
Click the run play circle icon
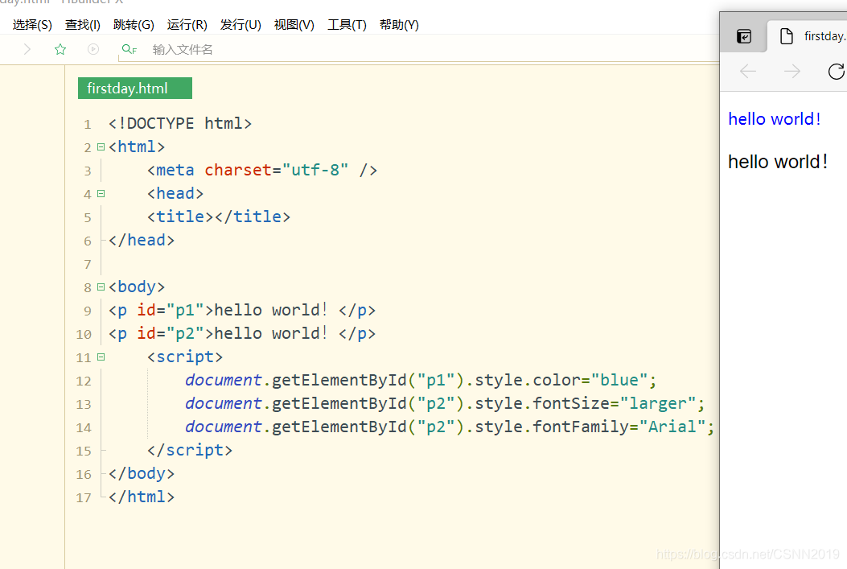click(x=93, y=50)
